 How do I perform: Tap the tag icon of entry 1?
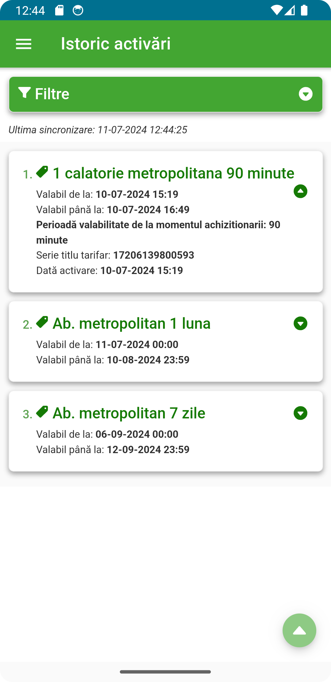click(42, 172)
